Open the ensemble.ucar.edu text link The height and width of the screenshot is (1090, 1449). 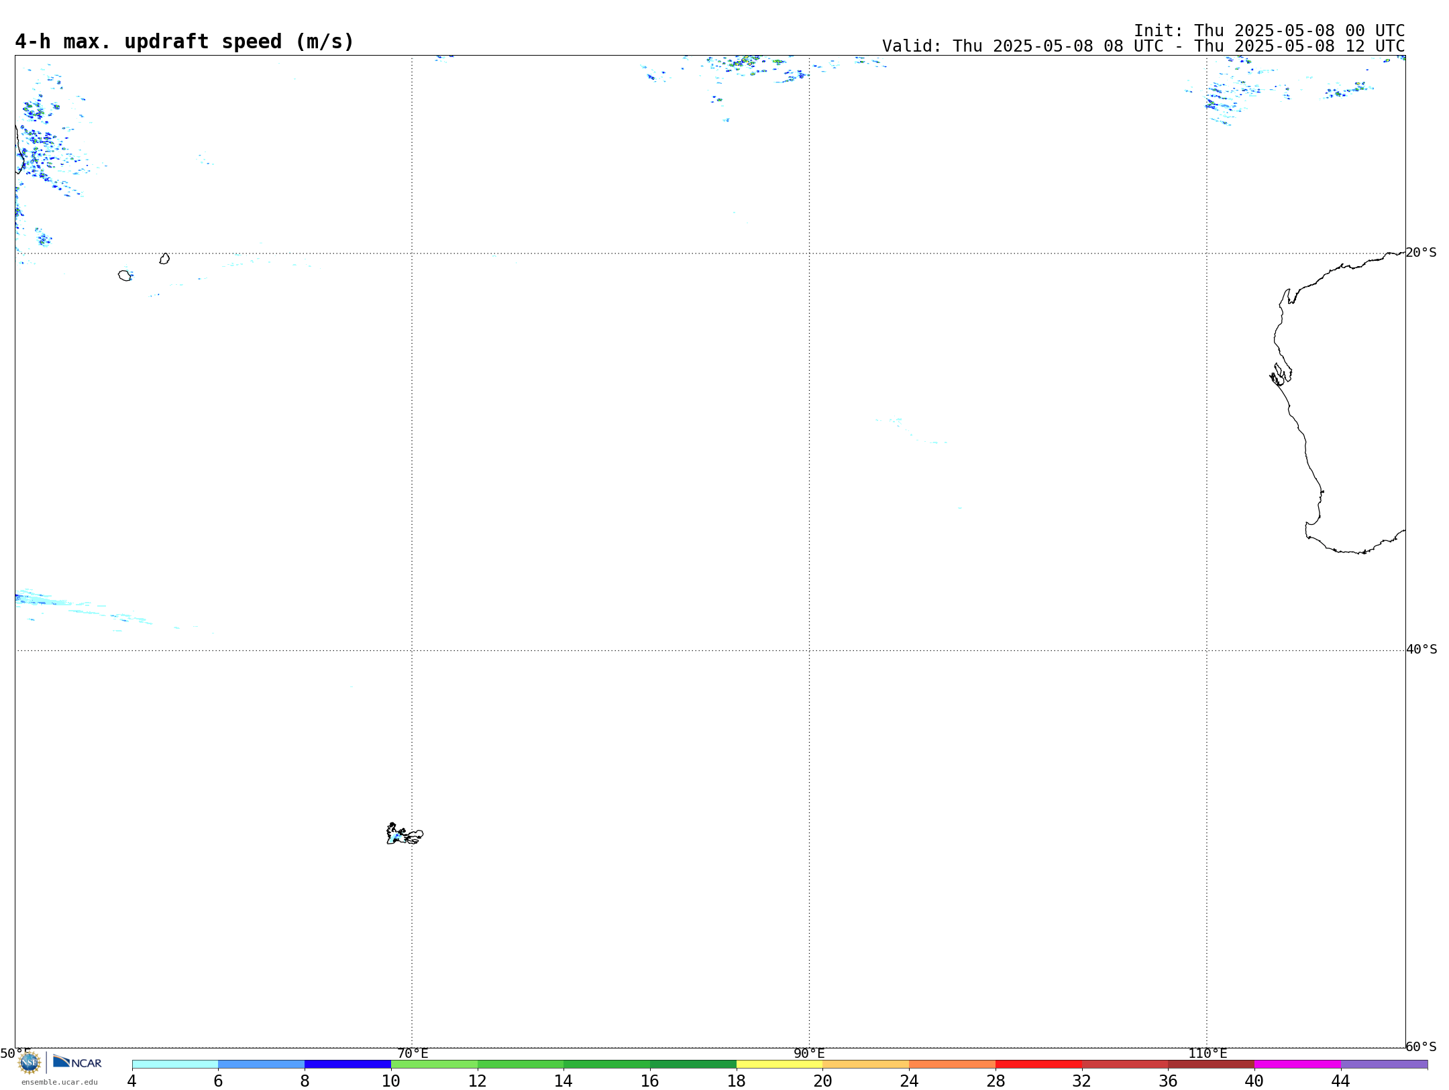[59, 1082]
